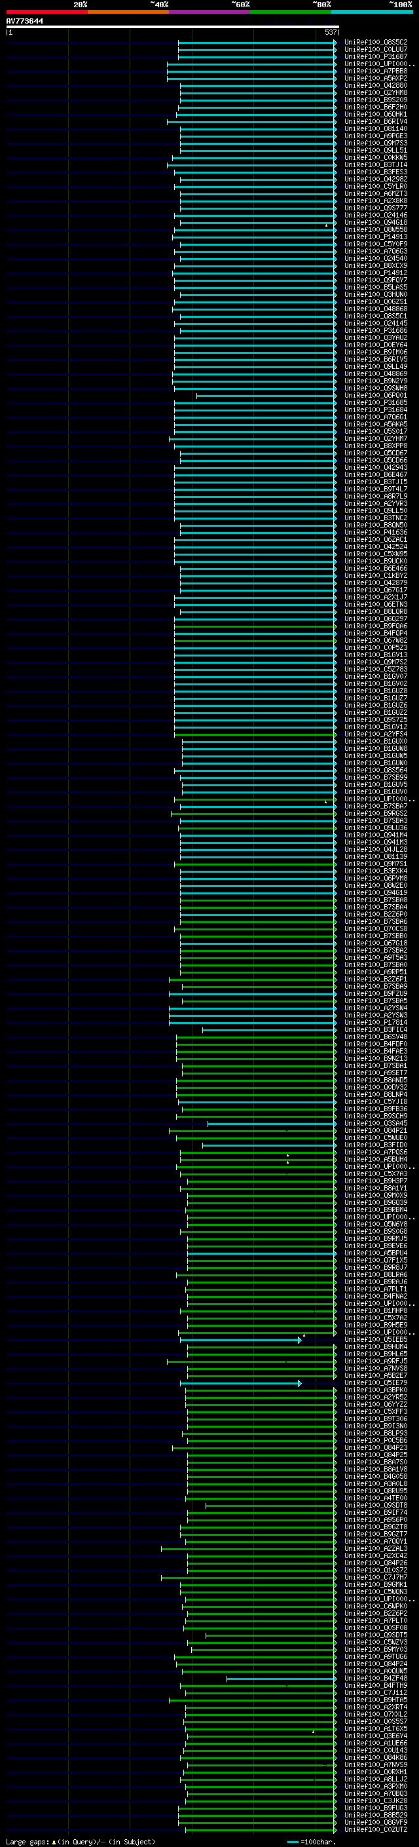419x1847 pixels.
Task: Select hit label UniRef100_B8XCX9
Action: pyautogui.click(x=376, y=265)
